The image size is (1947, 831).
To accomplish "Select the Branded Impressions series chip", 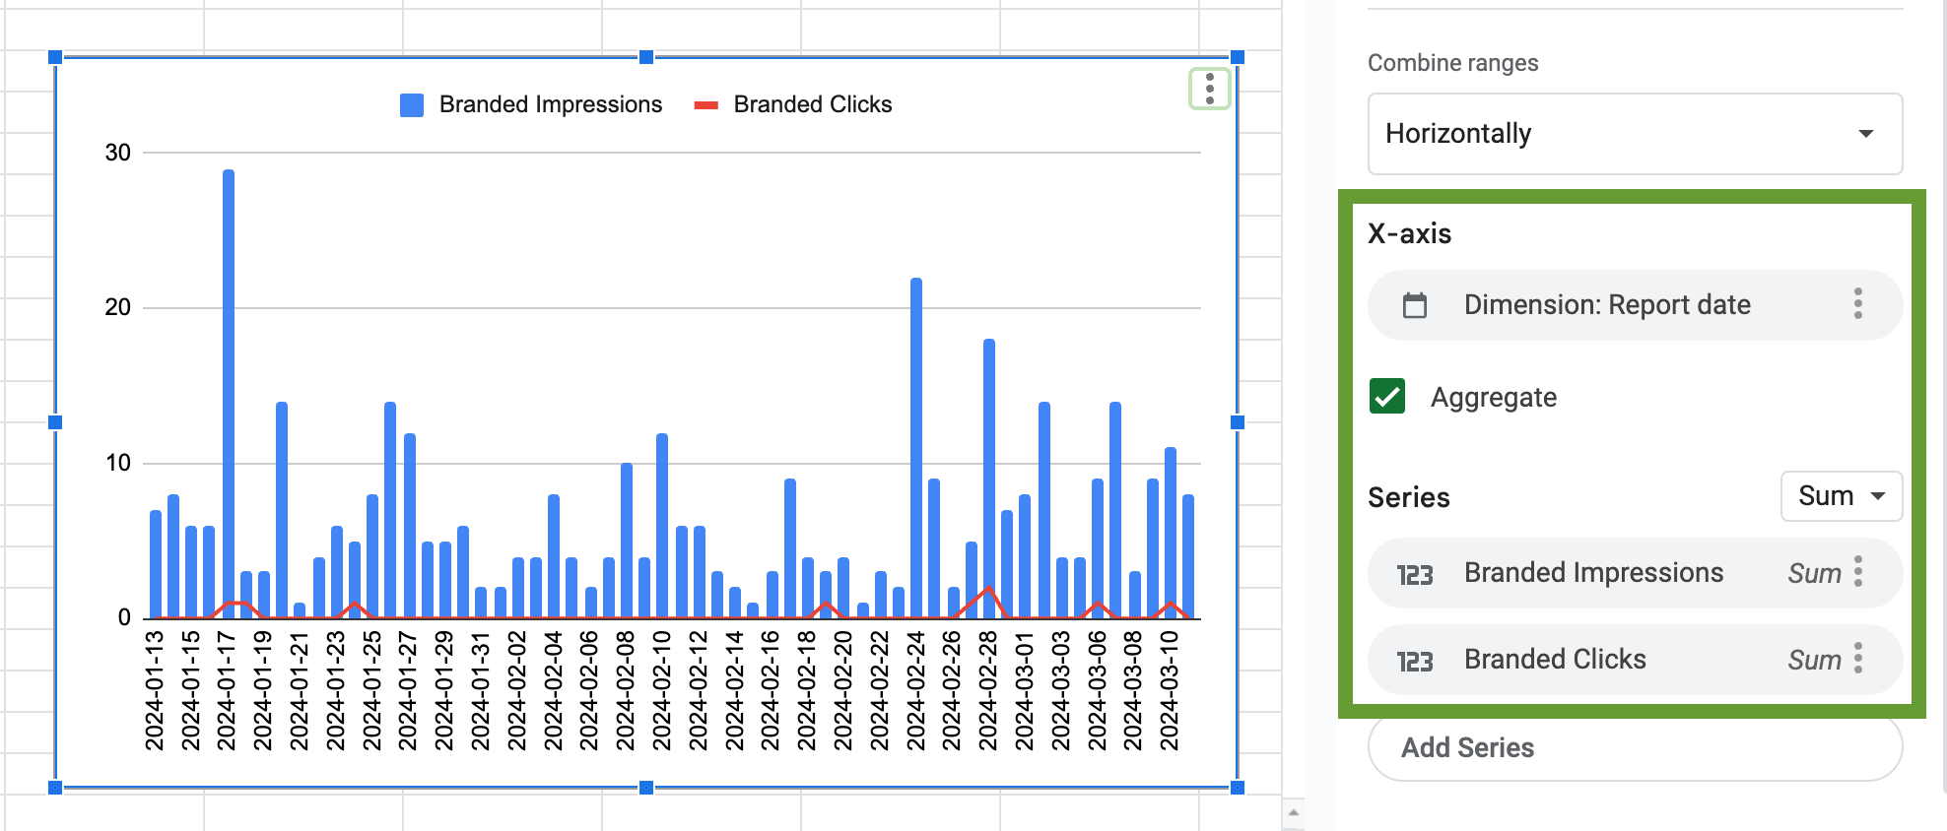I will click(1635, 573).
